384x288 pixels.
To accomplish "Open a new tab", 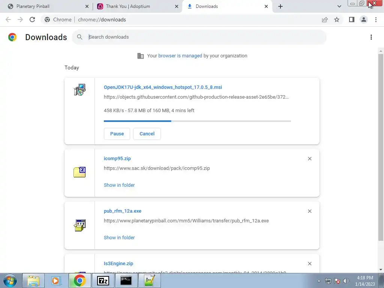I will tap(280, 6).
